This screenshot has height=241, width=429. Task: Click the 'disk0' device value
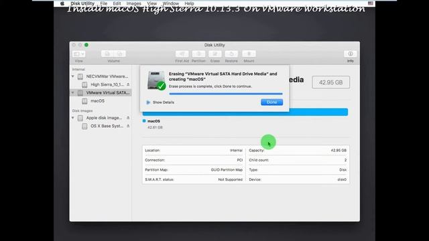(x=342, y=179)
